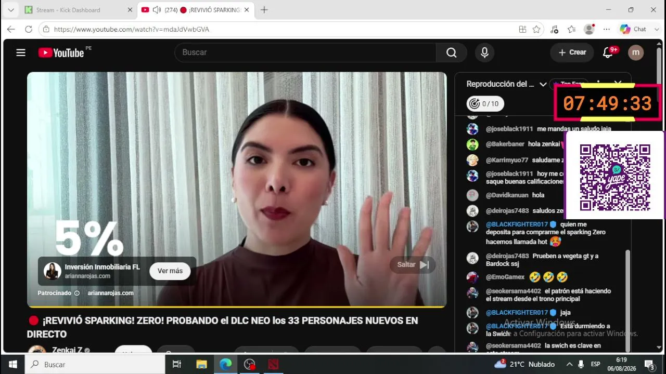Open Microsoft Edge on the taskbar
Viewport: 666px width, 374px height.
[x=225, y=365]
